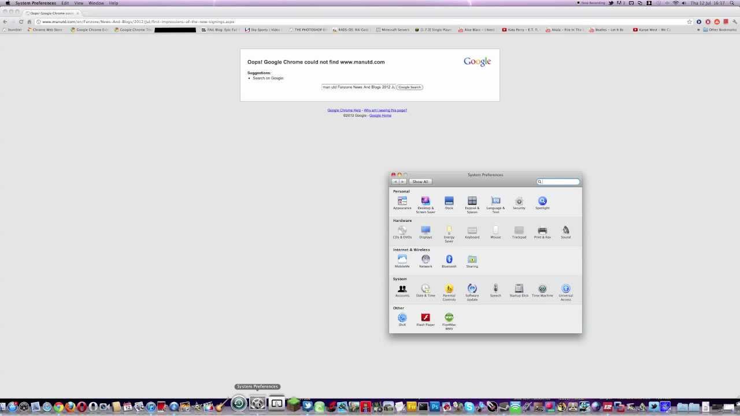
Task: Click the Wi-Fi menu bar icon
Action: point(675,3)
